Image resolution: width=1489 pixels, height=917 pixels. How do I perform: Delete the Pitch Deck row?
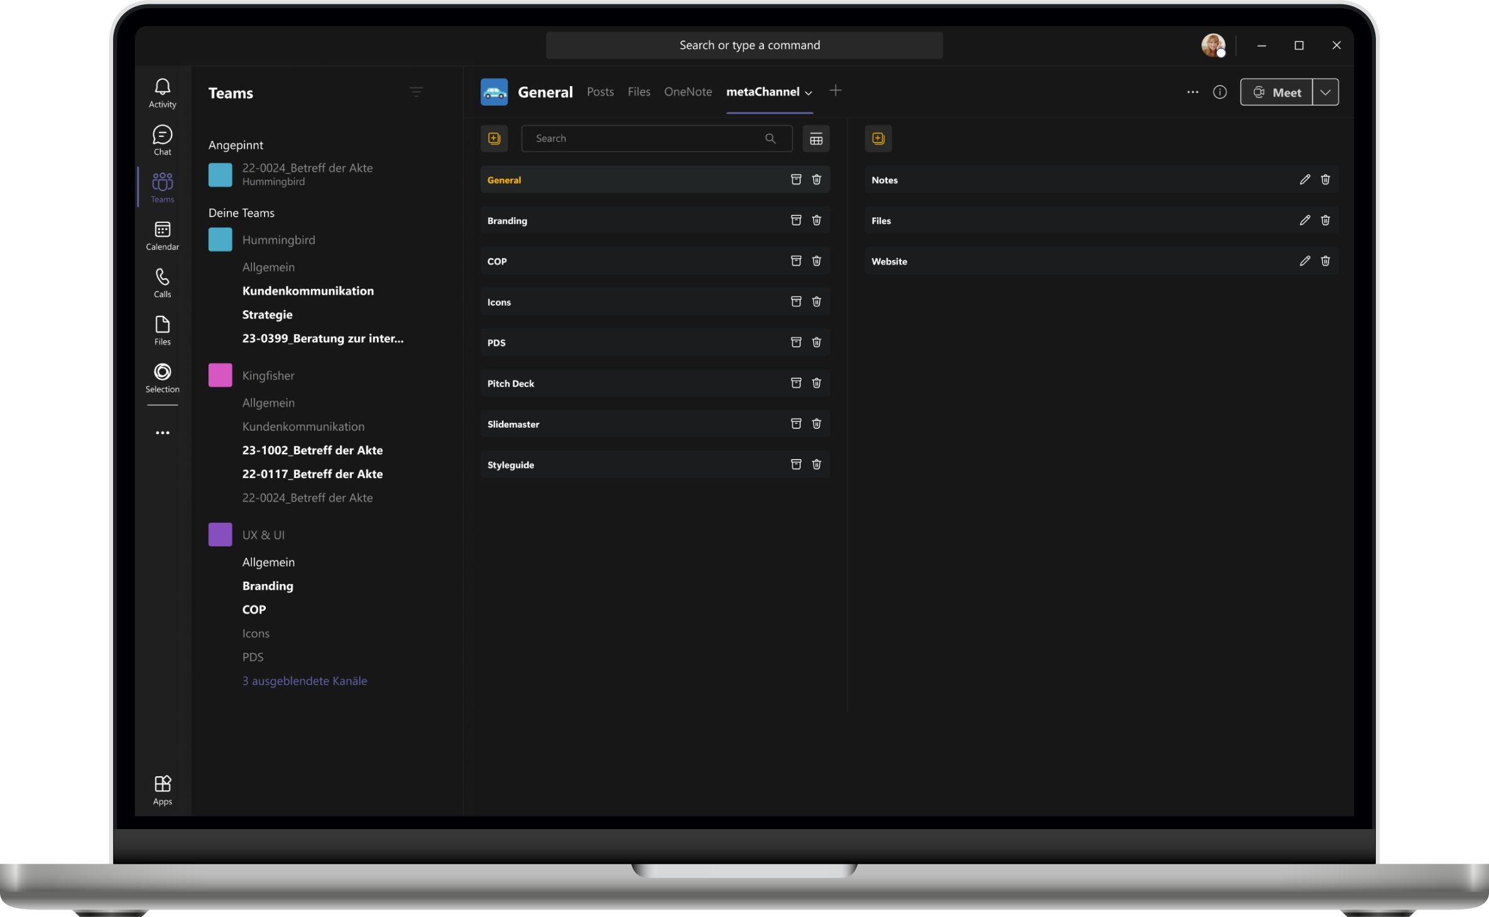tap(816, 383)
